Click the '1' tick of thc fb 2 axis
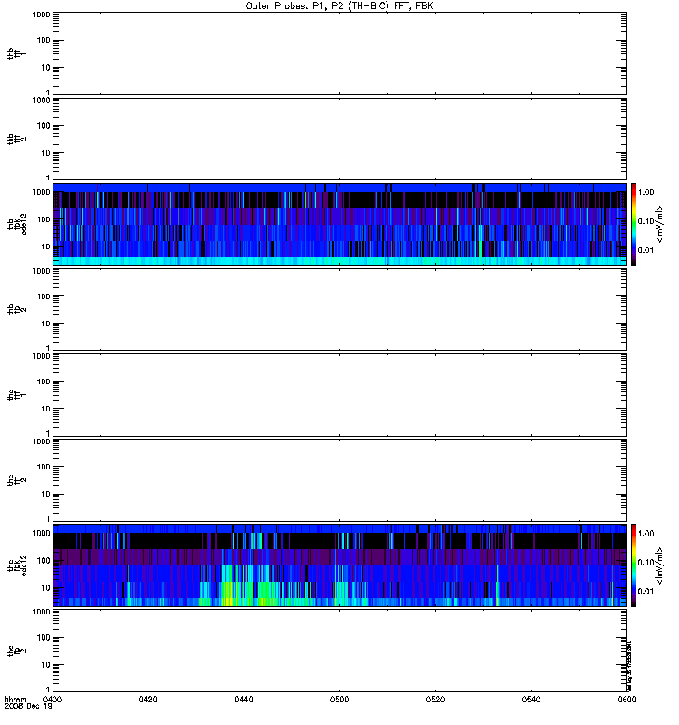The height and width of the screenshot is (725, 679). tap(48, 690)
